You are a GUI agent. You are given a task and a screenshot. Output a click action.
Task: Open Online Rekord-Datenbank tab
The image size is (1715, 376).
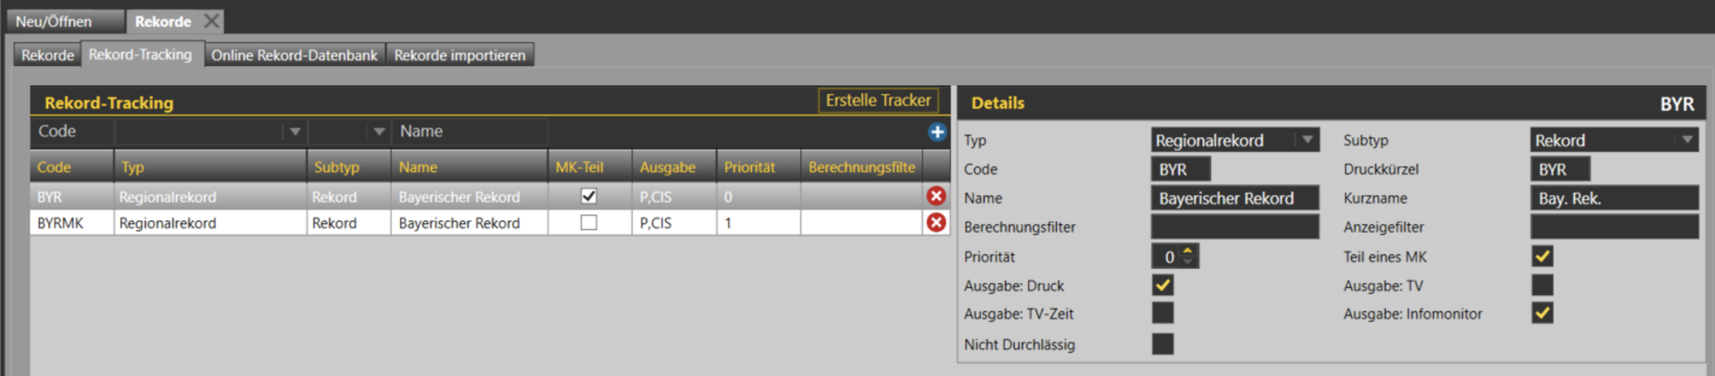pos(294,55)
